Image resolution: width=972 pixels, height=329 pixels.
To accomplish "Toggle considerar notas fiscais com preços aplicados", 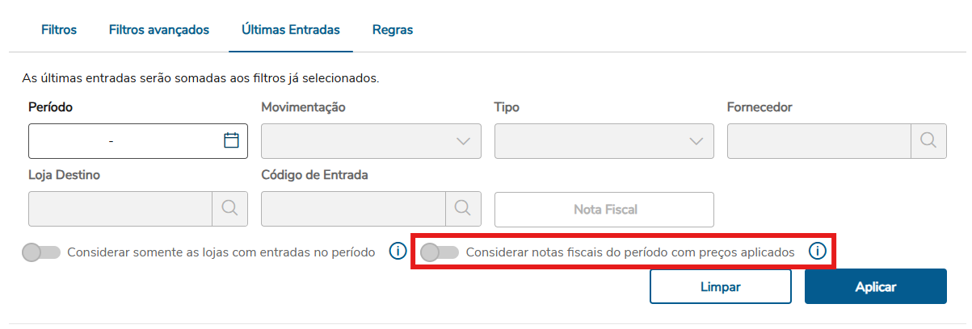I will [x=440, y=252].
